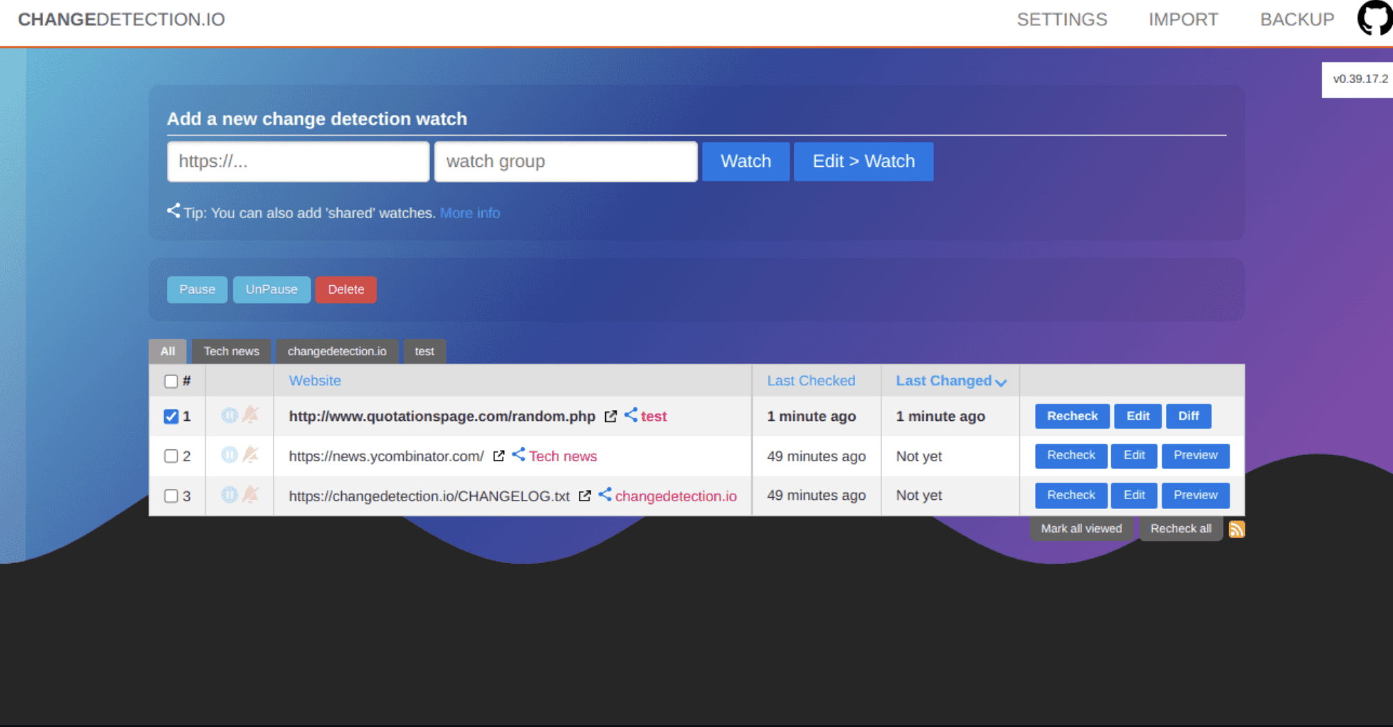Open the GitHub repository icon
This screenshot has width=1393, height=727.
tap(1375, 19)
